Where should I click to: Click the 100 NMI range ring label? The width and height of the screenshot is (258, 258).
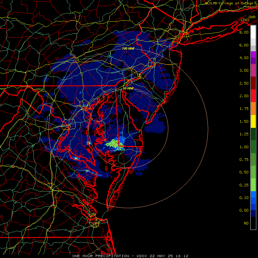click(x=128, y=48)
